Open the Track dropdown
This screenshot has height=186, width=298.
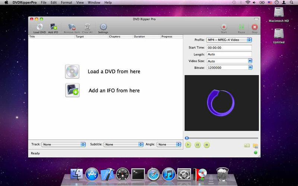pos(63,144)
